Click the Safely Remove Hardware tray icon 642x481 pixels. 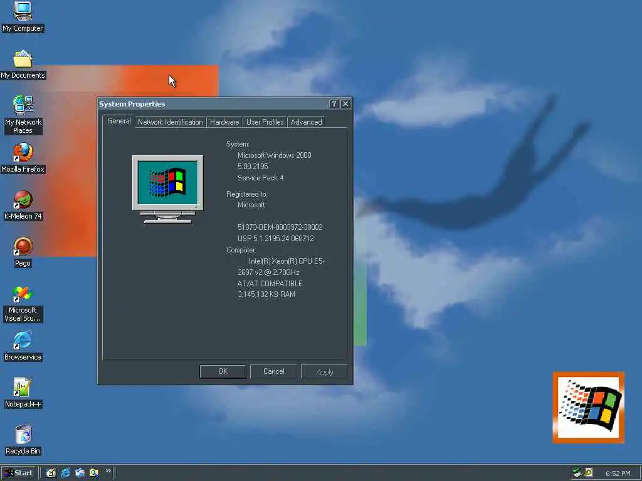pos(577,472)
